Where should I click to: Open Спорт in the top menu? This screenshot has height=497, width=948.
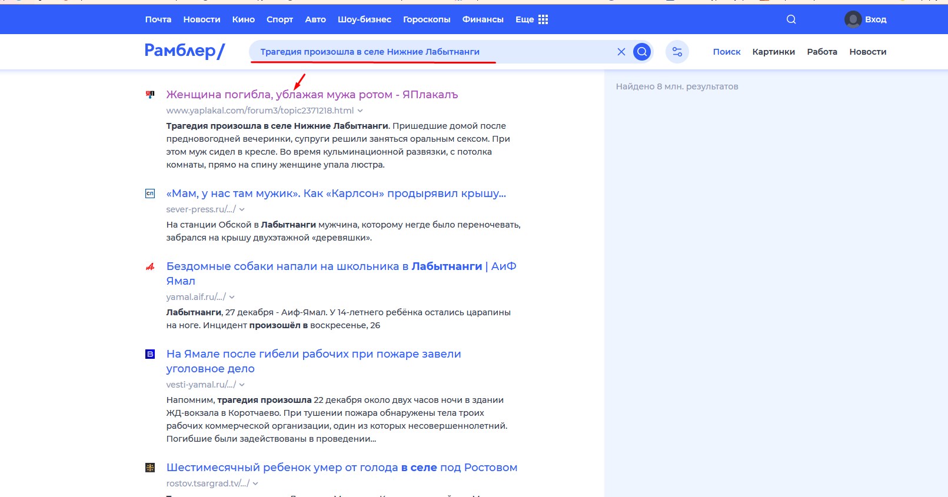(x=280, y=19)
